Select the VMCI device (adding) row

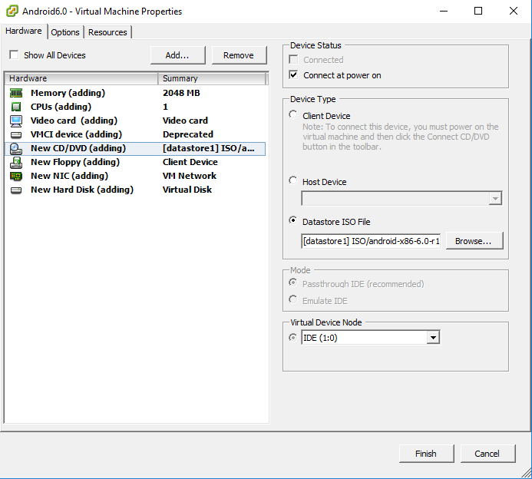pyautogui.click(x=135, y=134)
